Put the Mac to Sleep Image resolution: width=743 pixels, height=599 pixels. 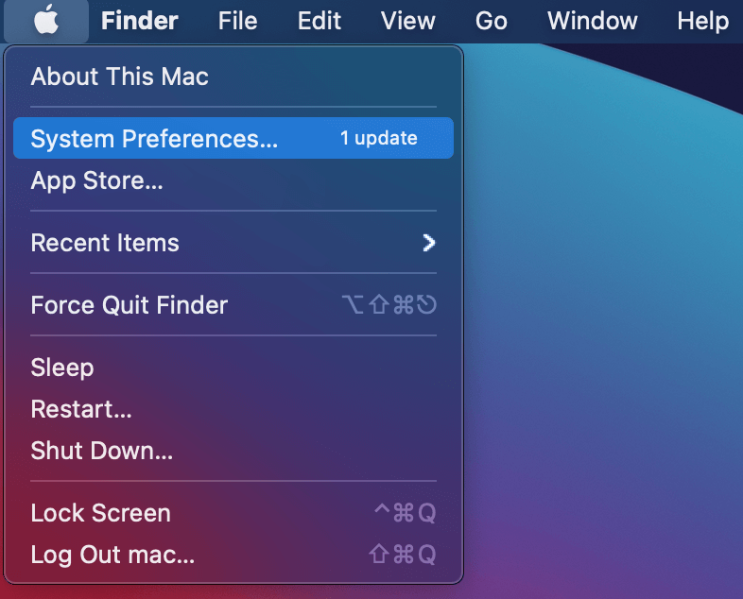[62, 368]
